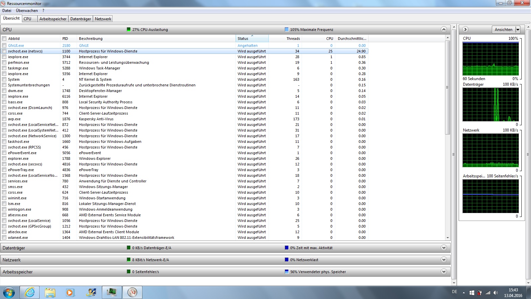Screen dimensions: 531x299
Task: Launch Internet Explorer from the taskbar
Action: point(30,293)
